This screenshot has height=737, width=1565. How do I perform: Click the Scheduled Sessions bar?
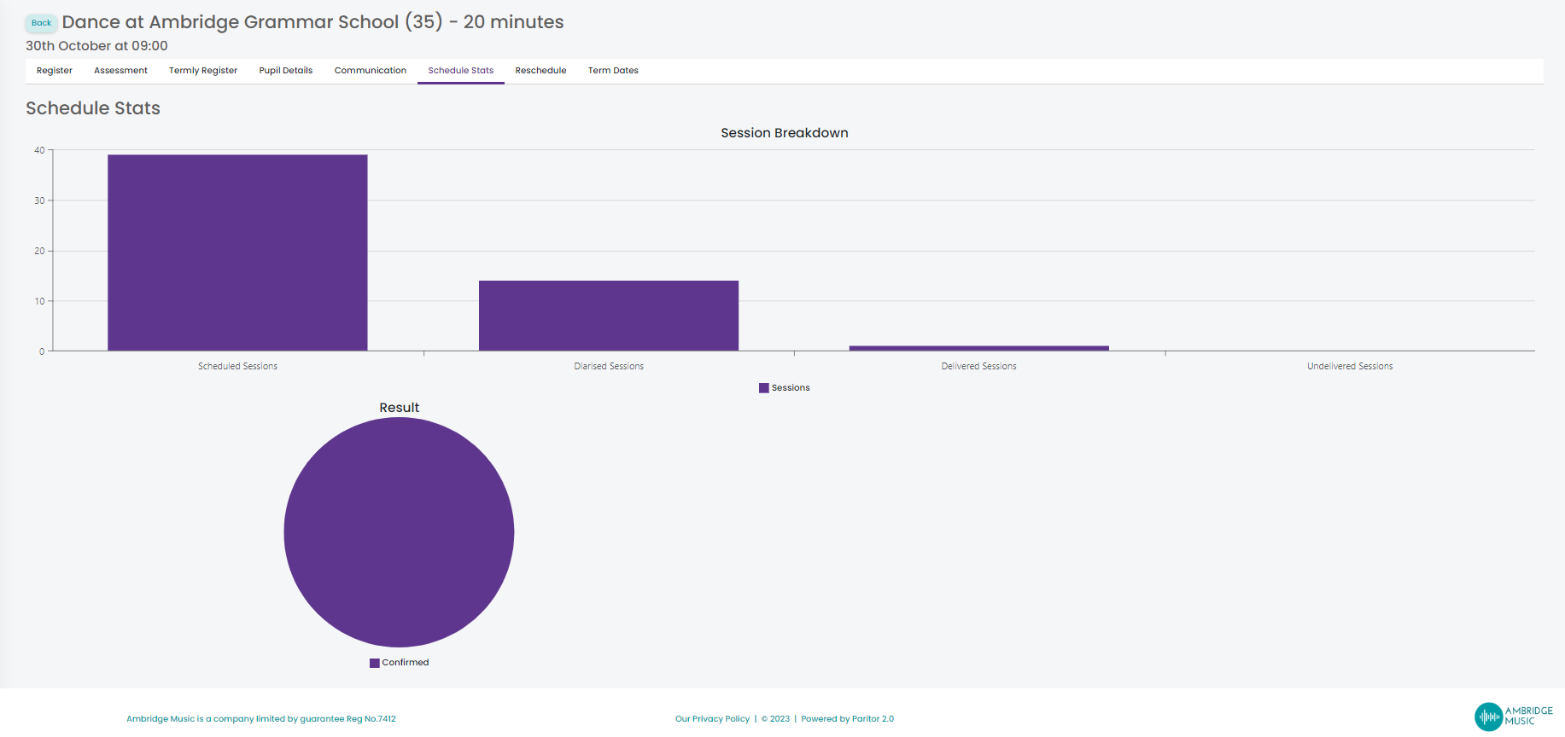(x=237, y=252)
